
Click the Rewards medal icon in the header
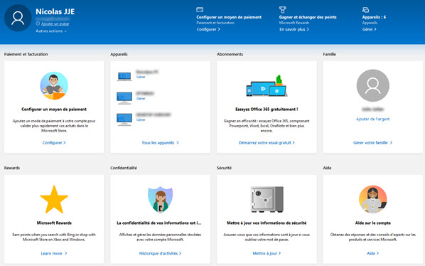(282, 10)
